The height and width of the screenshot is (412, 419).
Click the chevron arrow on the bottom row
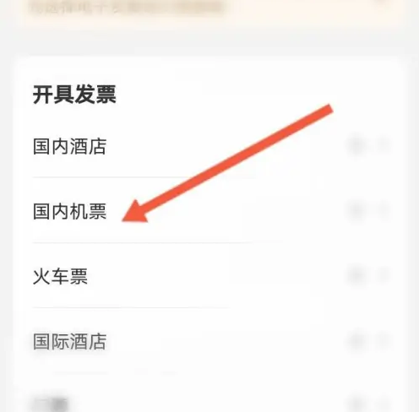[384, 404]
